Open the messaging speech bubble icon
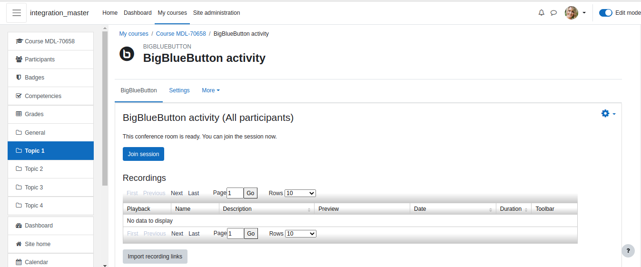641x267 pixels. pos(553,13)
